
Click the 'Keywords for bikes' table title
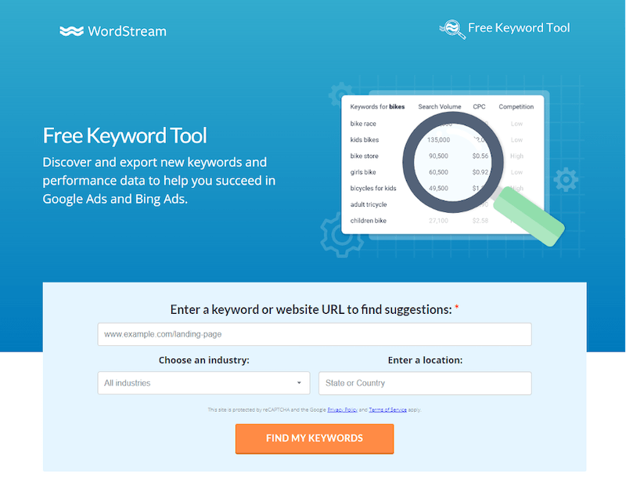pos(377,106)
